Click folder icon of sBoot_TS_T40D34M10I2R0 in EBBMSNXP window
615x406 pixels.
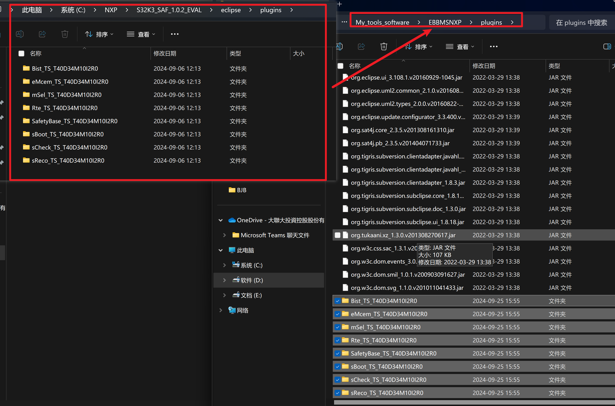pyautogui.click(x=345, y=367)
